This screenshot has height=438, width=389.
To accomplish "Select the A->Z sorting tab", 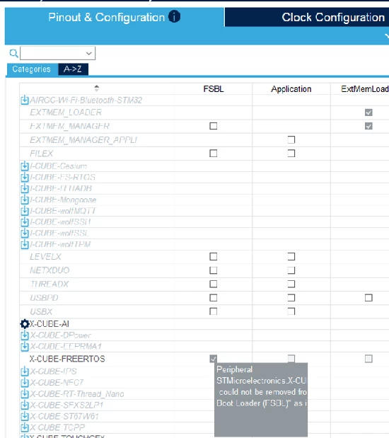I will (x=73, y=69).
